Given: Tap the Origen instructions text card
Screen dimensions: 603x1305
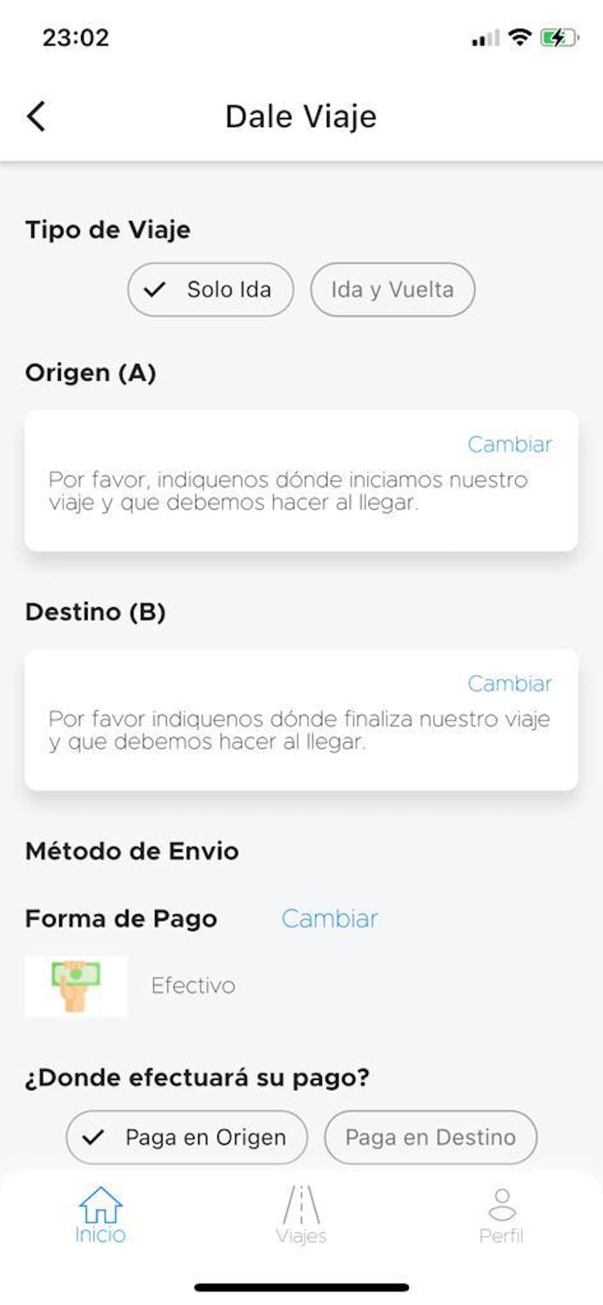Looking at the screenshot, I should click(x=301, y=492).
